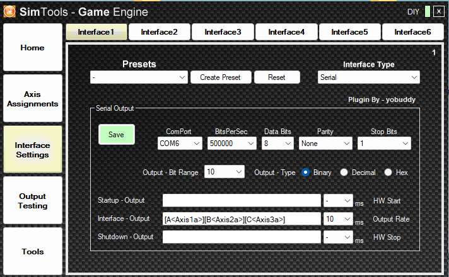The width and height of the screenshot is (449, 277).
Task: Open the Axis Assignments page
Action: (33, 99)
